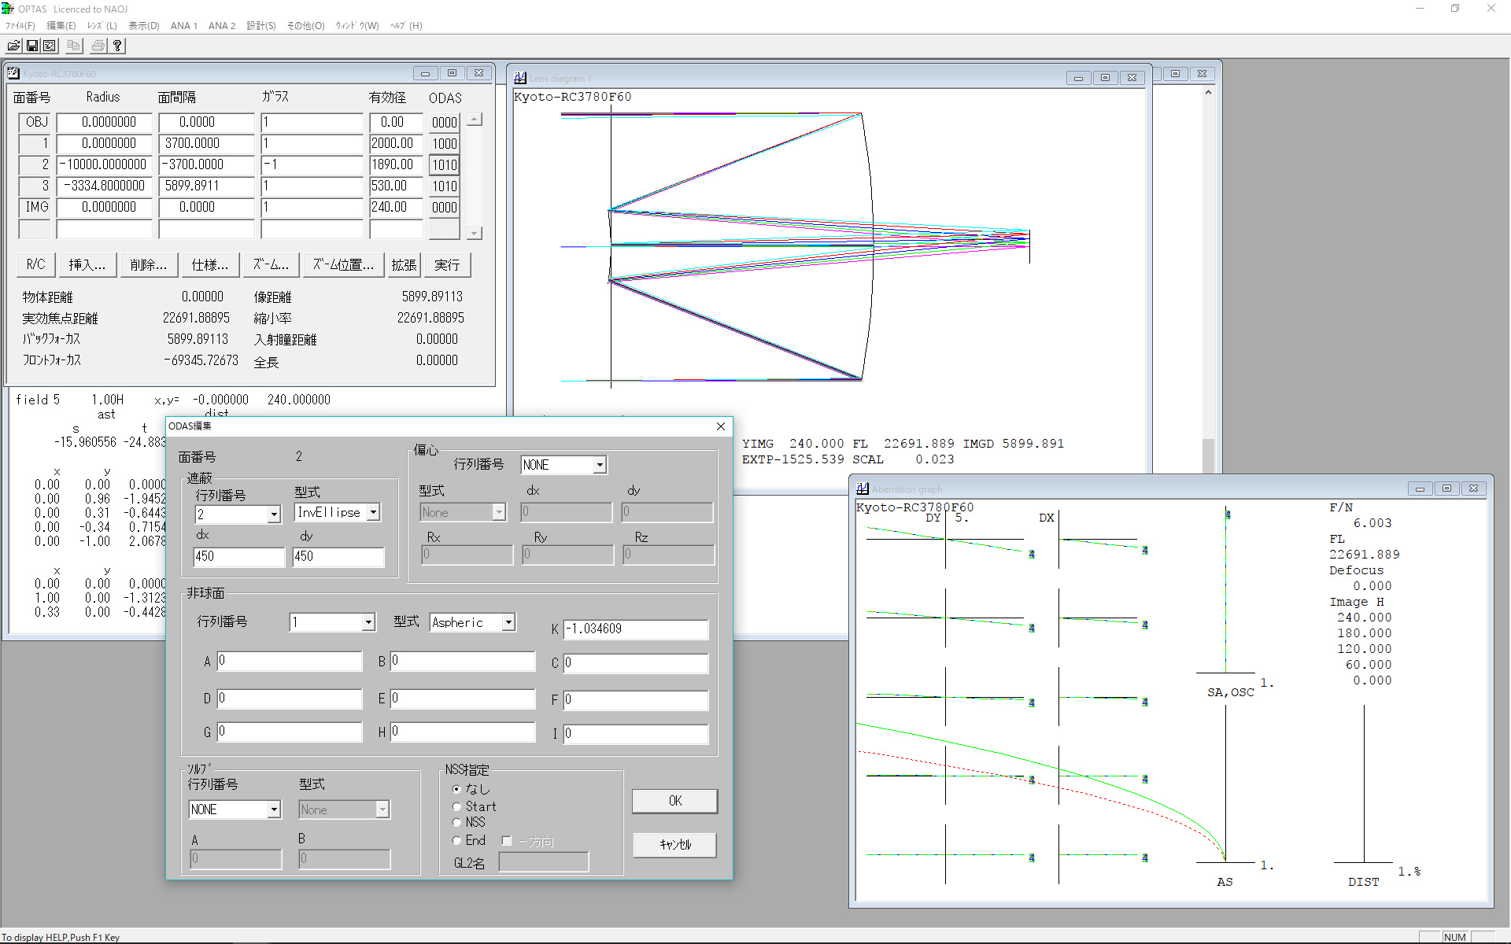
Task: Click the Lens diagram vertical scrollbar thumb
Action: point(1208,455)
